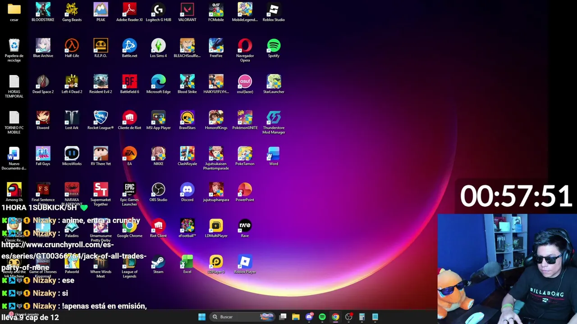The image size is (577, 324).
Task: Open the Windows Start menu
Action: pyautogui.click(x=202, y=317)
